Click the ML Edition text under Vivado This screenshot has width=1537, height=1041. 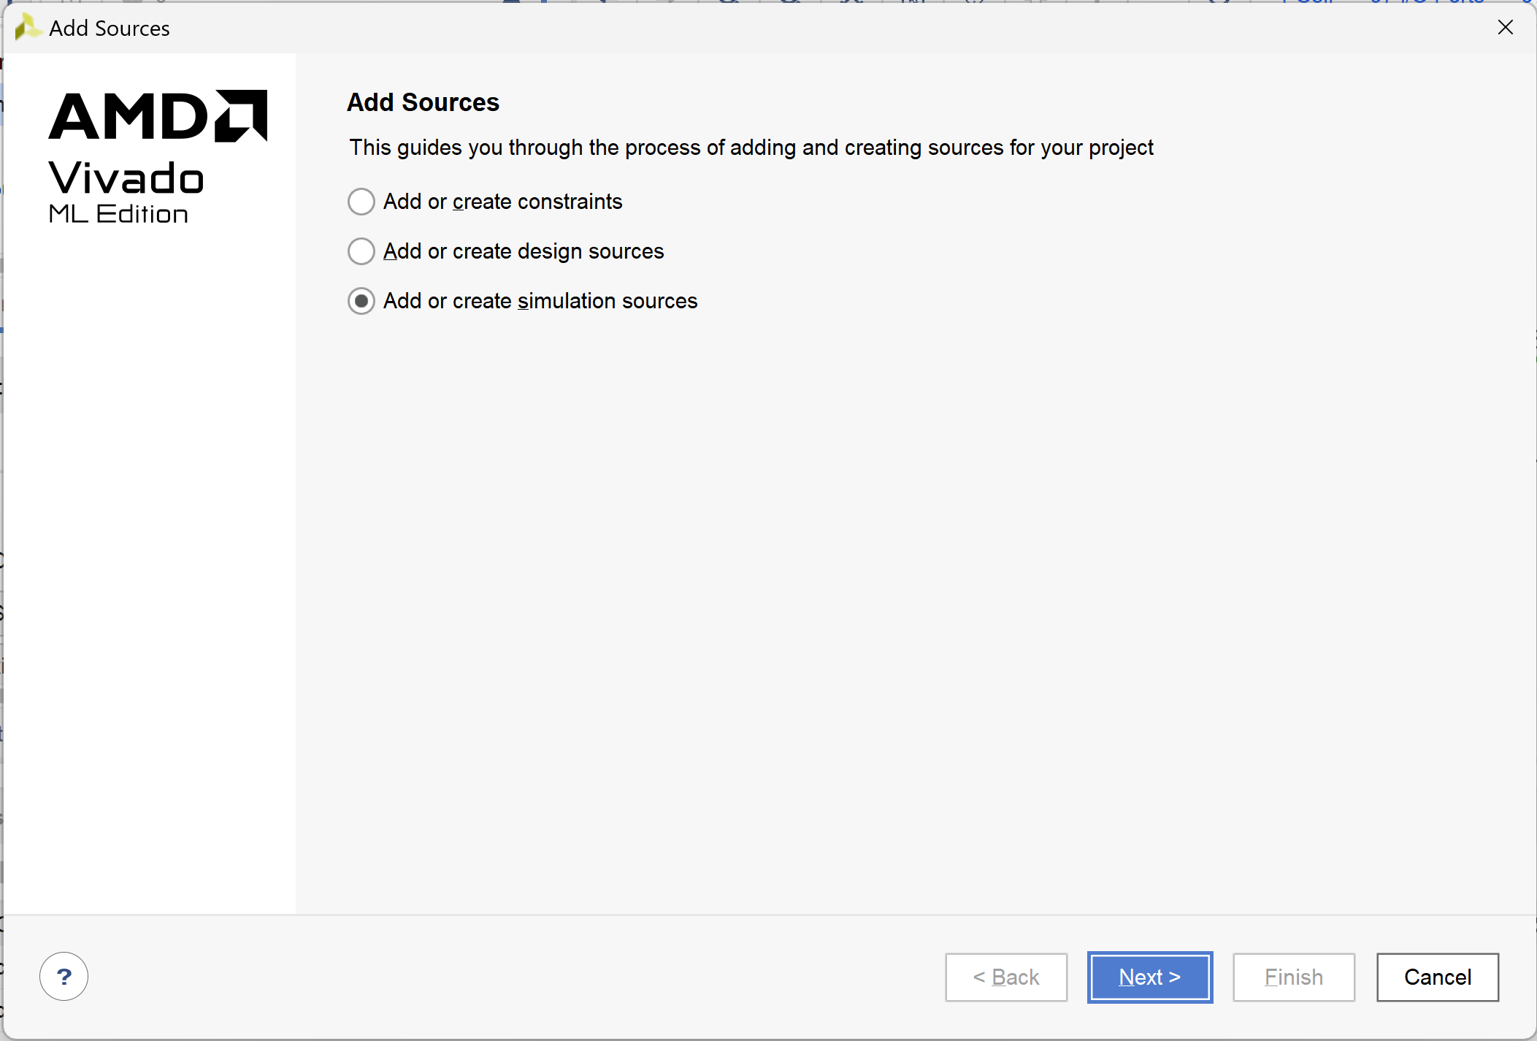[x=118, y=214]
